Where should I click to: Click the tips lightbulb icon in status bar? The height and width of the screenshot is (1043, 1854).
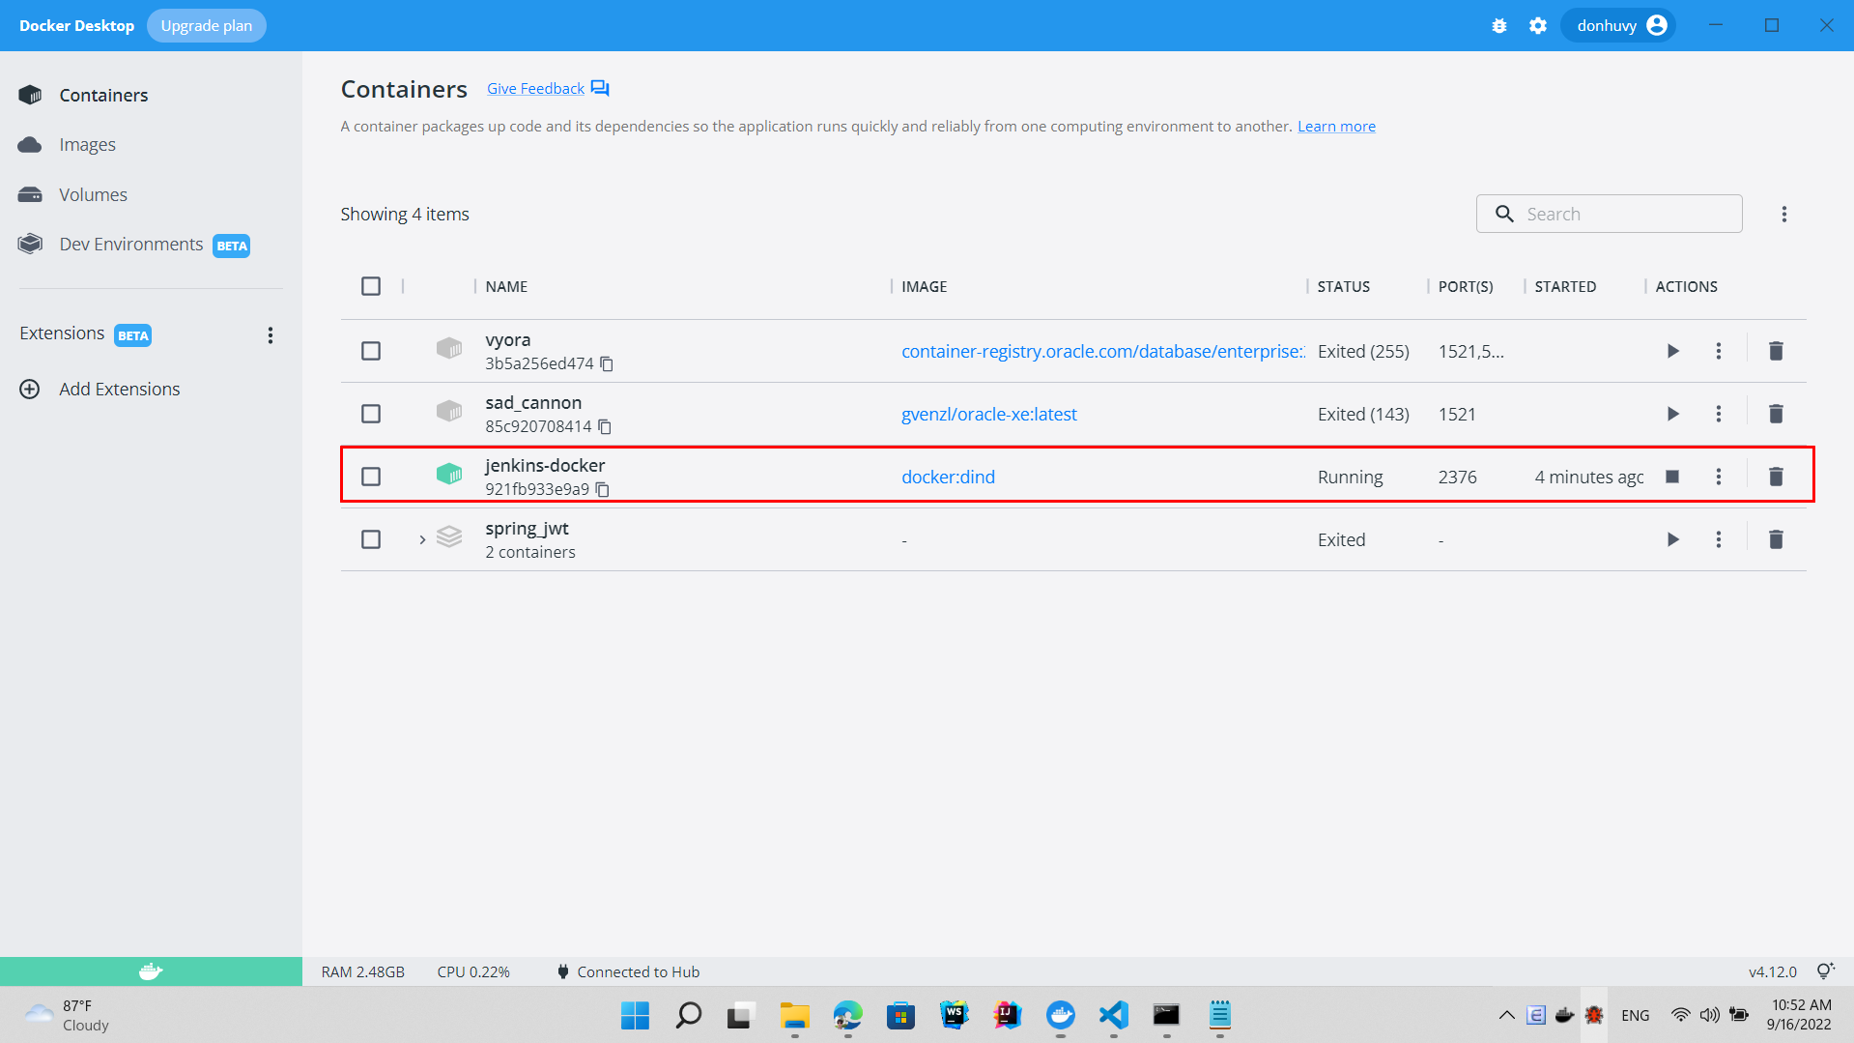click(1825, 971)
